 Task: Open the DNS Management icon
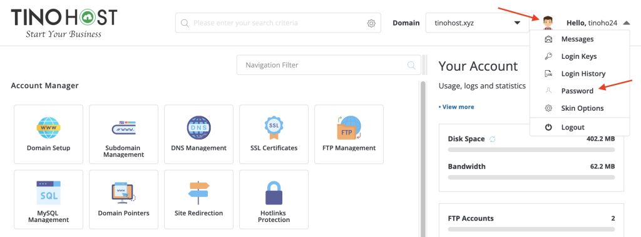(x=198, y=128)
